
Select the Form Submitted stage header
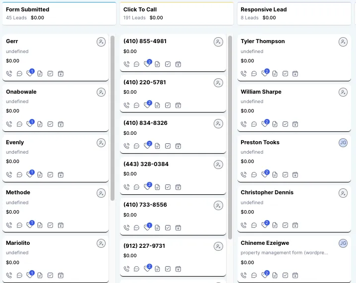pyautogui.click(x=59, y=13)
